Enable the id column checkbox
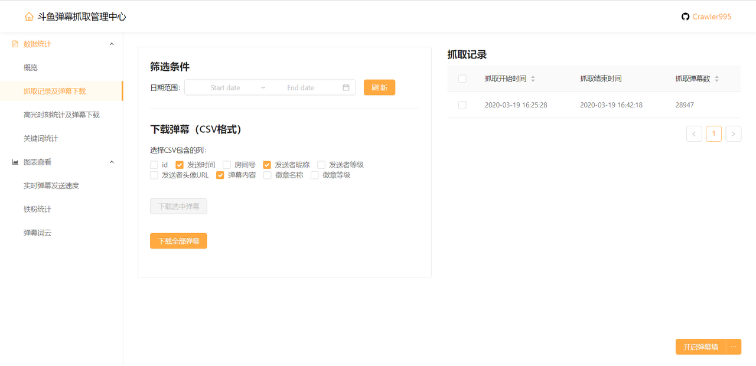756x366 pixels. [x=154, y=165]
